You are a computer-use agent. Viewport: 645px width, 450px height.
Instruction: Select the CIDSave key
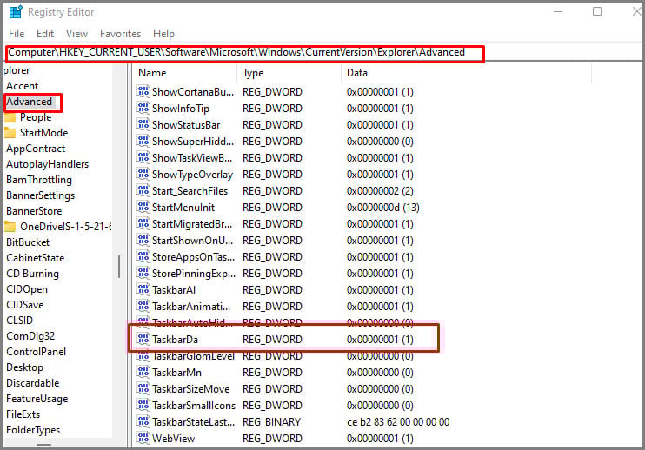tap(25, 305)
